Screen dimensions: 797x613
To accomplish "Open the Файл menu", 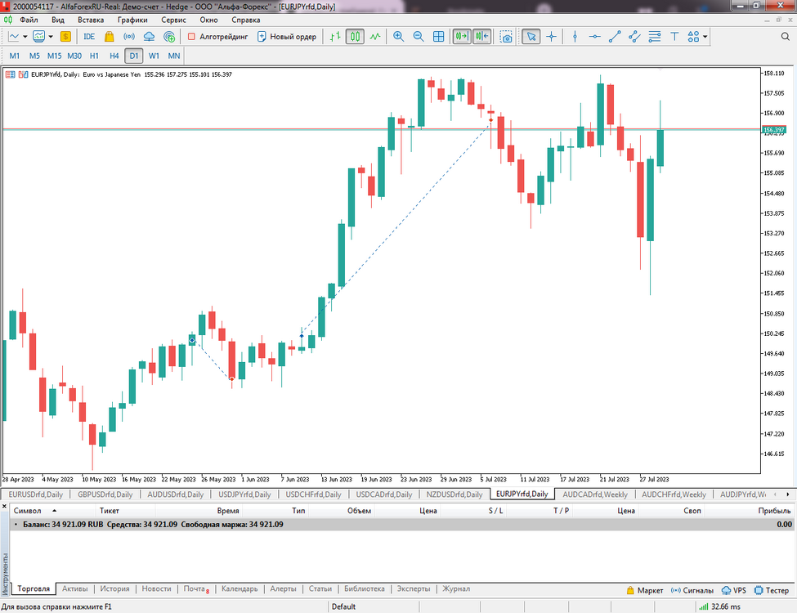I will coord(29,20).
